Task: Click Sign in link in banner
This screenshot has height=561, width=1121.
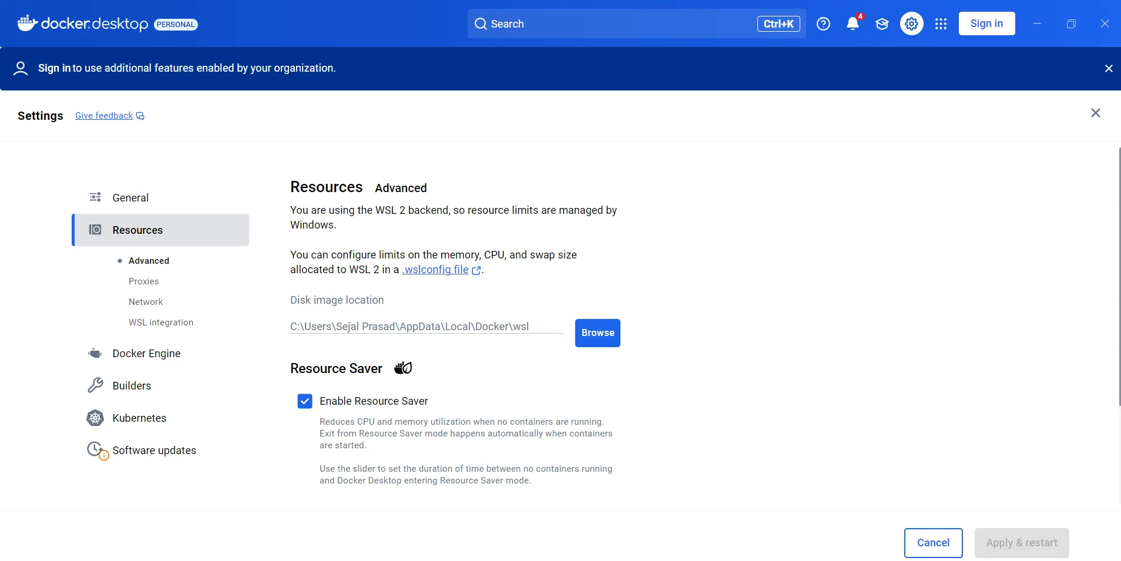Action: click(x=54, y=68)
